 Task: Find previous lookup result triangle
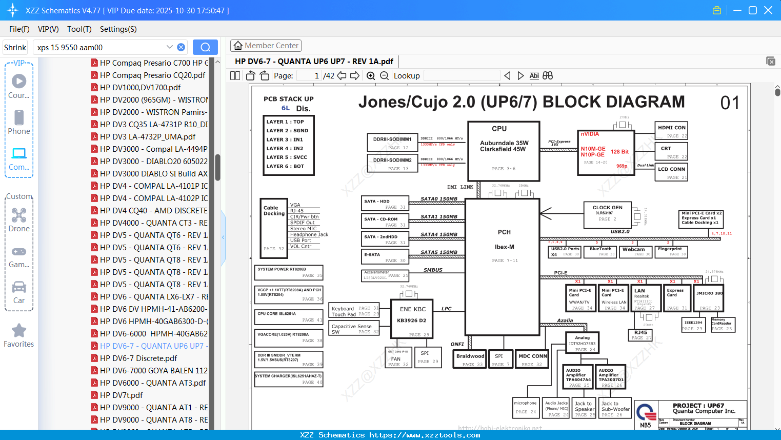click(x=507, y=75)
